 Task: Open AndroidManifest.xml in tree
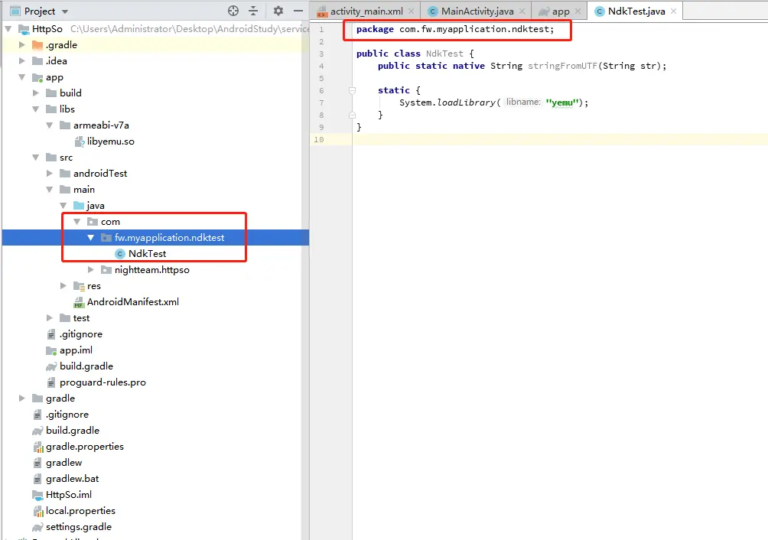pyautogui.click(x=133, y=302)
